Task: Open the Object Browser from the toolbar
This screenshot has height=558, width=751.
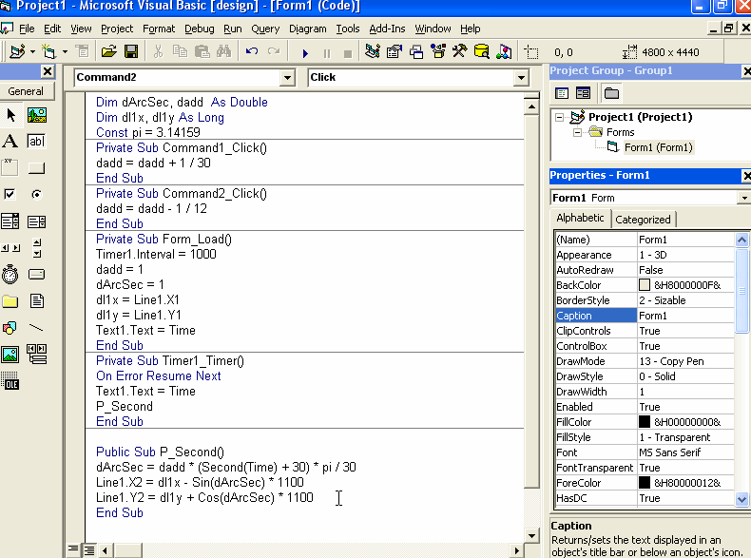Action: 436,51
